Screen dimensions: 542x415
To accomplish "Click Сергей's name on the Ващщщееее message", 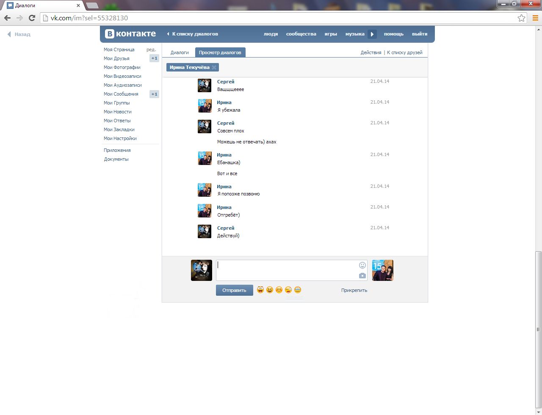I will (226, 82).
